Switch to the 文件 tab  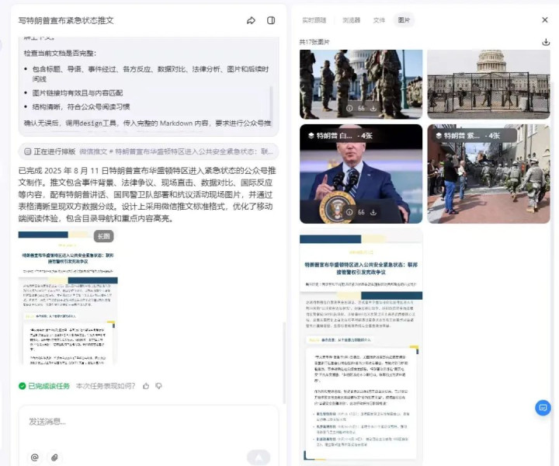point(379,20)
